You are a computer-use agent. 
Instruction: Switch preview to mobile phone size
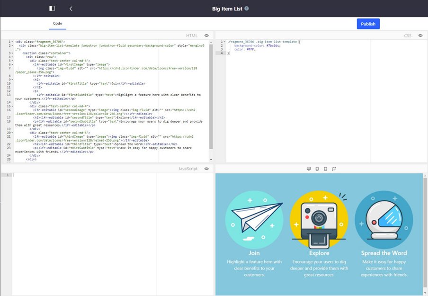click(325, 169)
